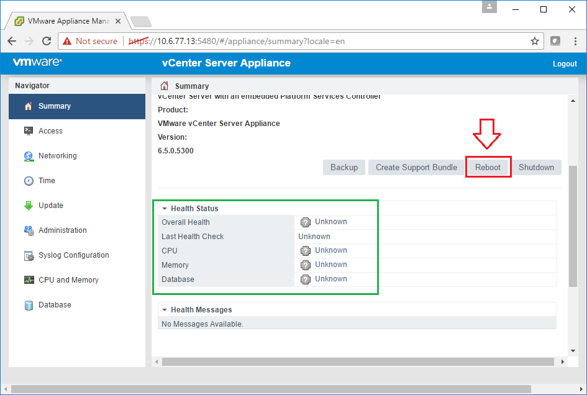Click the content pane scroll right arrow

562,361
